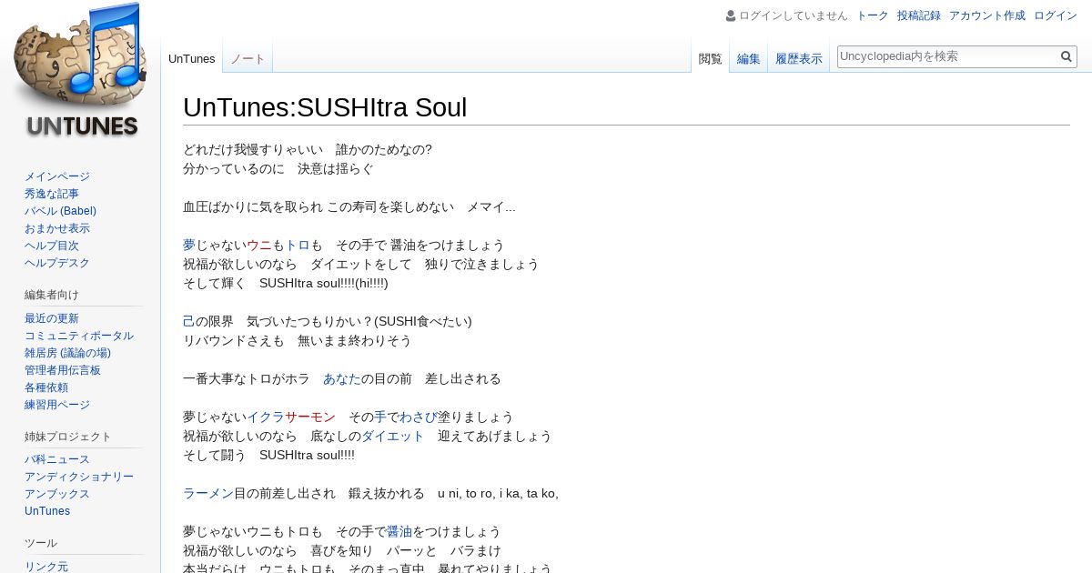This screenshot has height=573, width=1092.
Task: Open バ科ニュース sister project link
Action: (57, 459)
